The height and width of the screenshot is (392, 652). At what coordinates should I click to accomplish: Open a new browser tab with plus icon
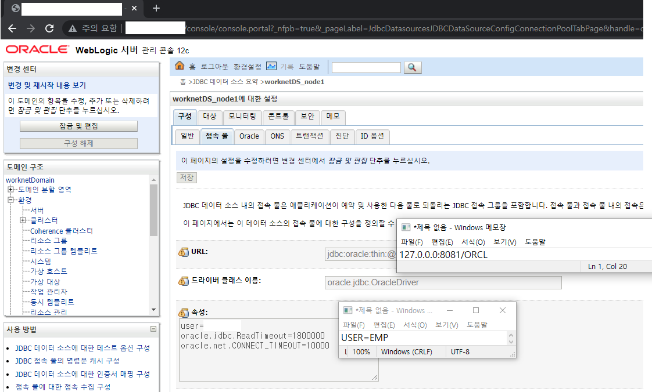coord(156,8)
